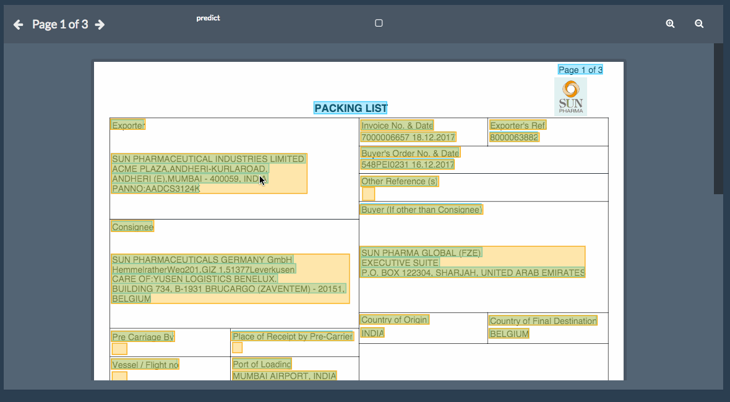Viewport: 730px width, 402px height.
Task: Click 'Page 1 of 3' indicator in the toolbar
Action: tap(60, 25)
